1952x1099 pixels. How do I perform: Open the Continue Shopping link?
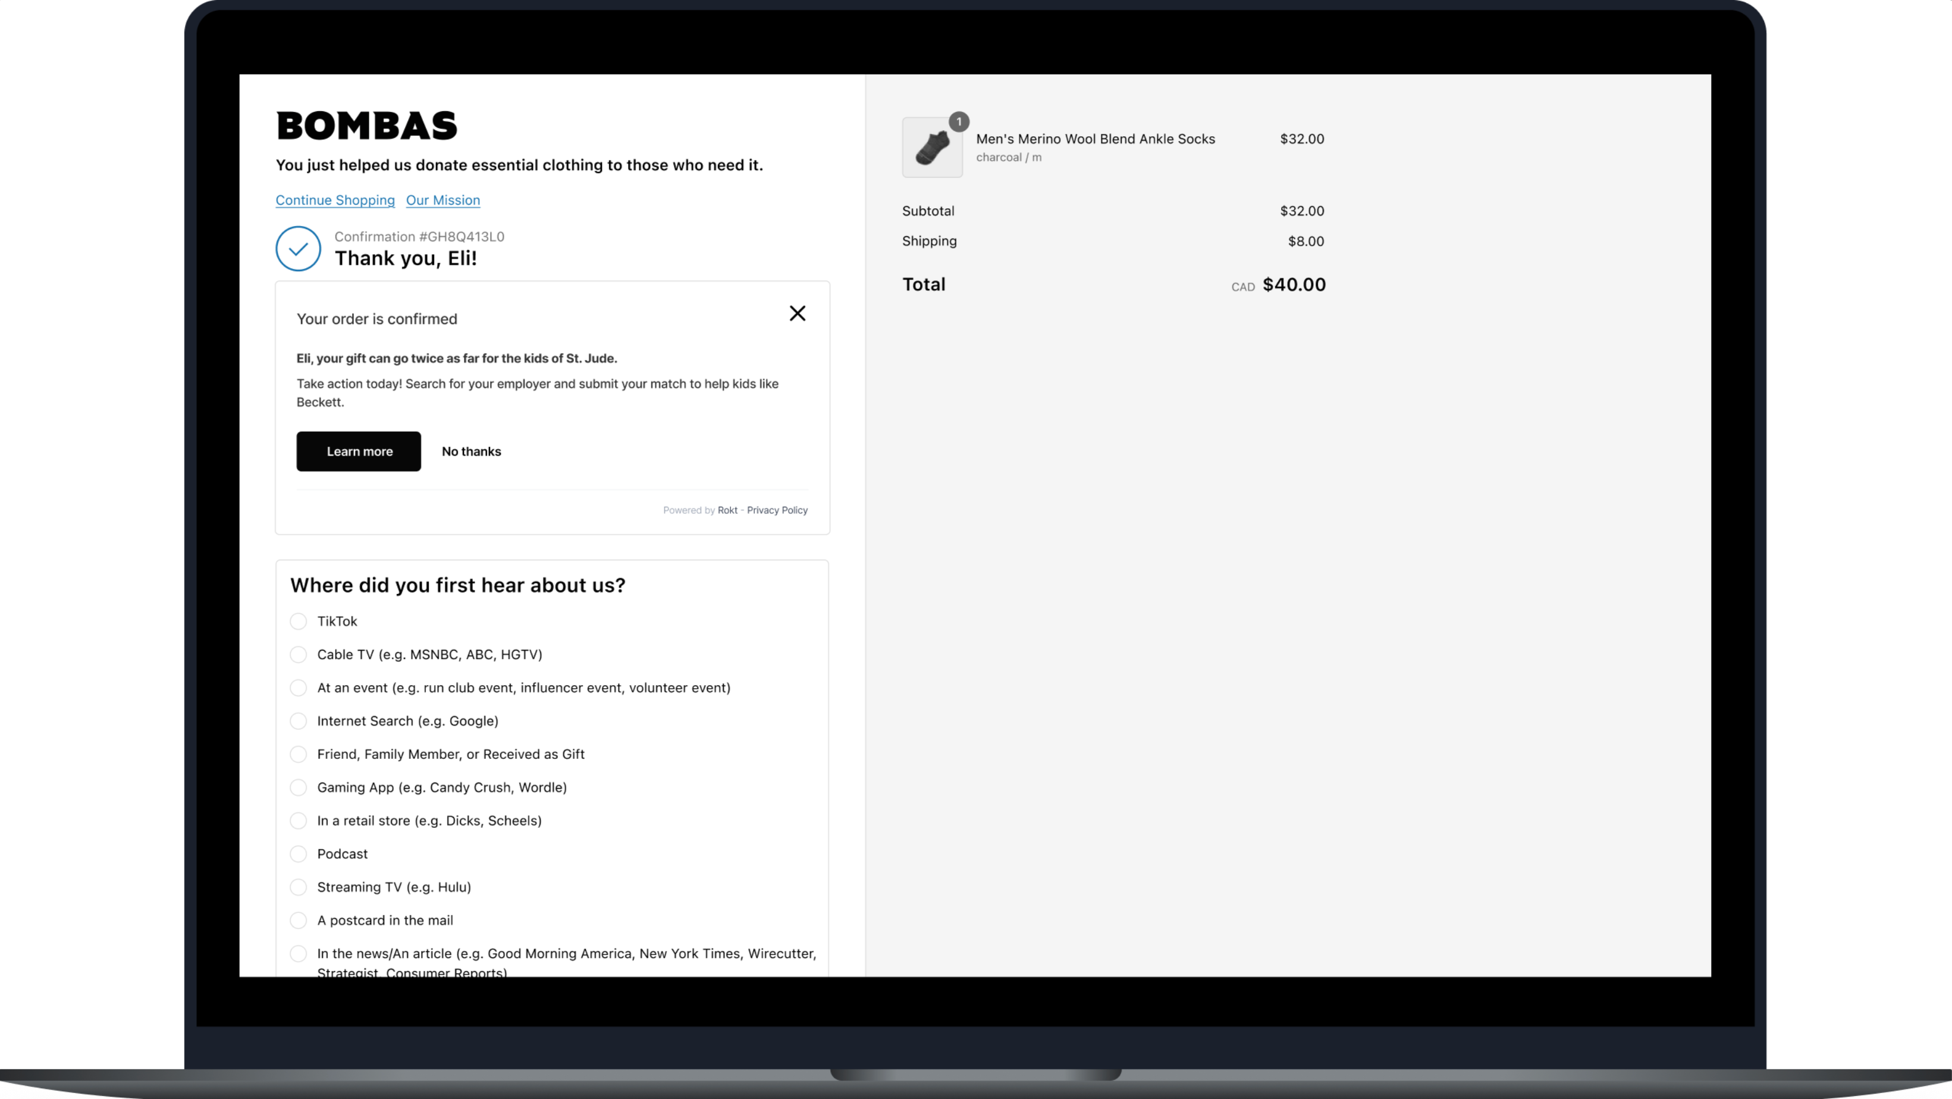tap(335, 200)
